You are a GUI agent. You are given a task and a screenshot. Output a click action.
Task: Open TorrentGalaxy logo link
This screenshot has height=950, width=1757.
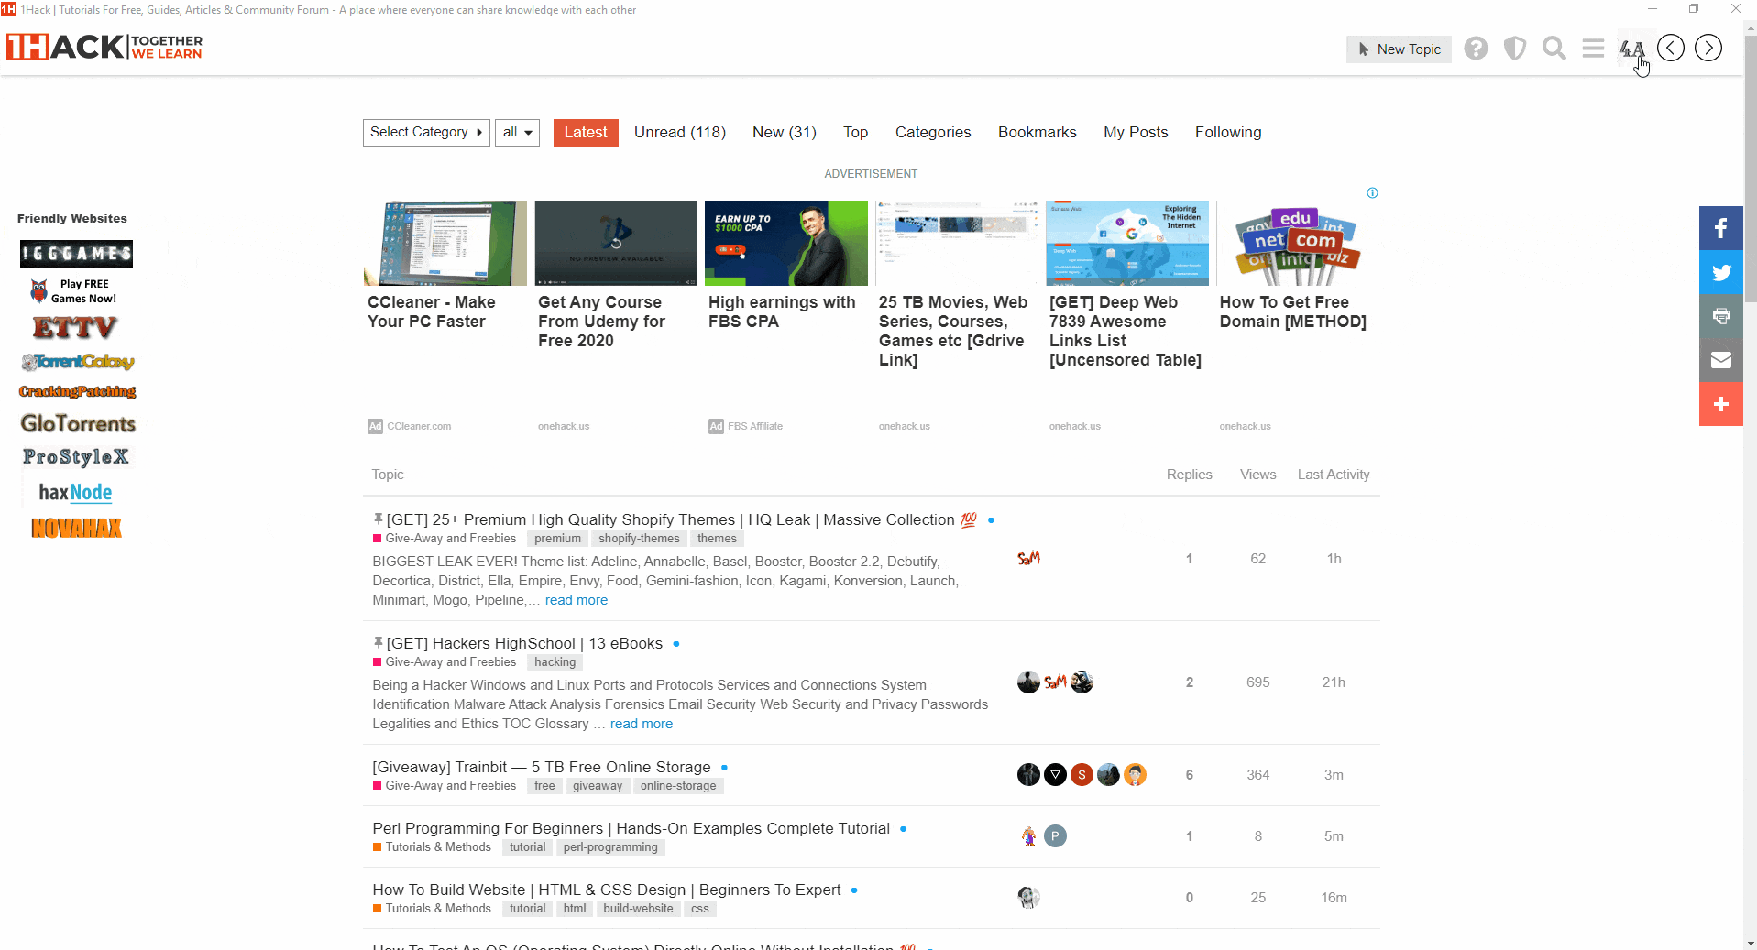tap(78, 362)
